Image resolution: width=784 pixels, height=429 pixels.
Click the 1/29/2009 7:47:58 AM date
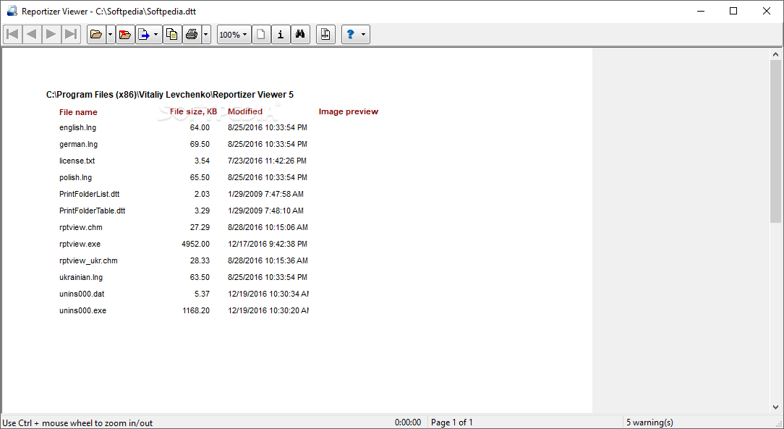coord(265,194)
